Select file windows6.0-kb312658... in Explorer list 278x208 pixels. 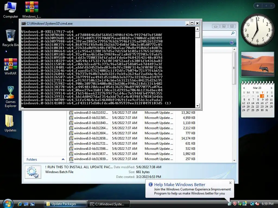[91, 138]
